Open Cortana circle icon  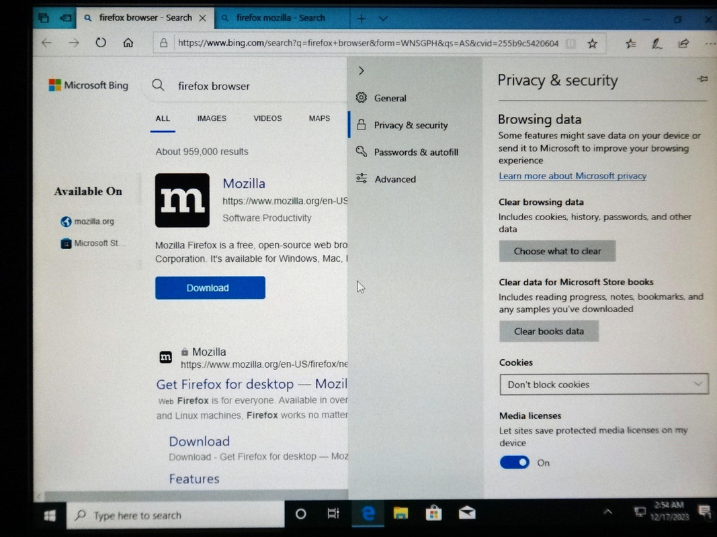[x=301, y=514]
